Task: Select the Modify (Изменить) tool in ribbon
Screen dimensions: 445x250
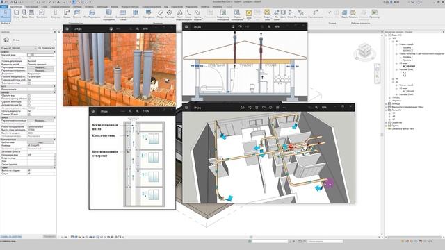Action: point(6,15)
